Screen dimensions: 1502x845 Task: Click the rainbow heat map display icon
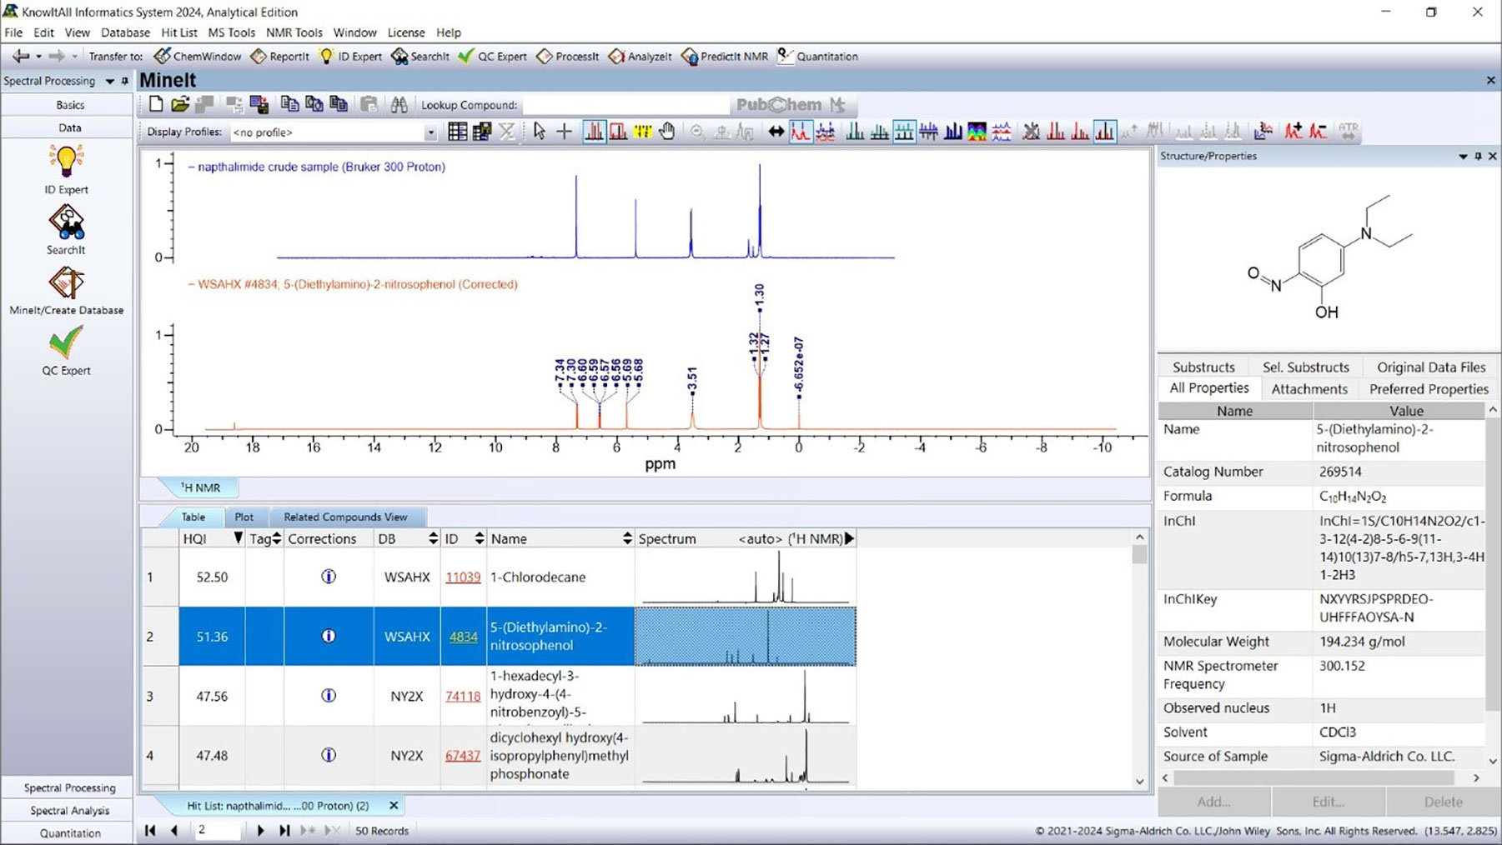tap(977, 132)
